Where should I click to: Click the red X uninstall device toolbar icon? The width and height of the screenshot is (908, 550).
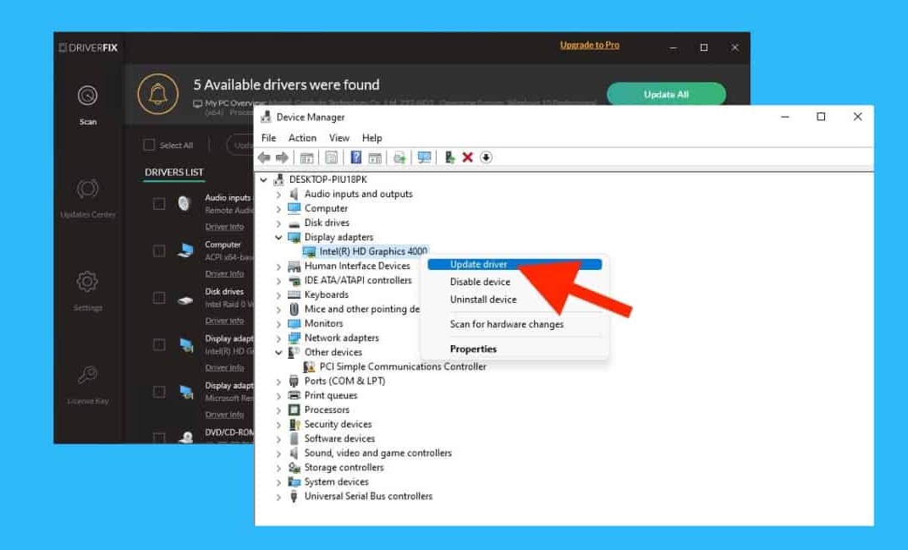coord(467,157)
